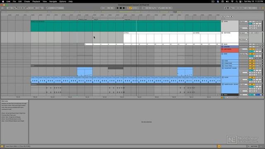Click the Stop transport button

(x=120, y=8)
